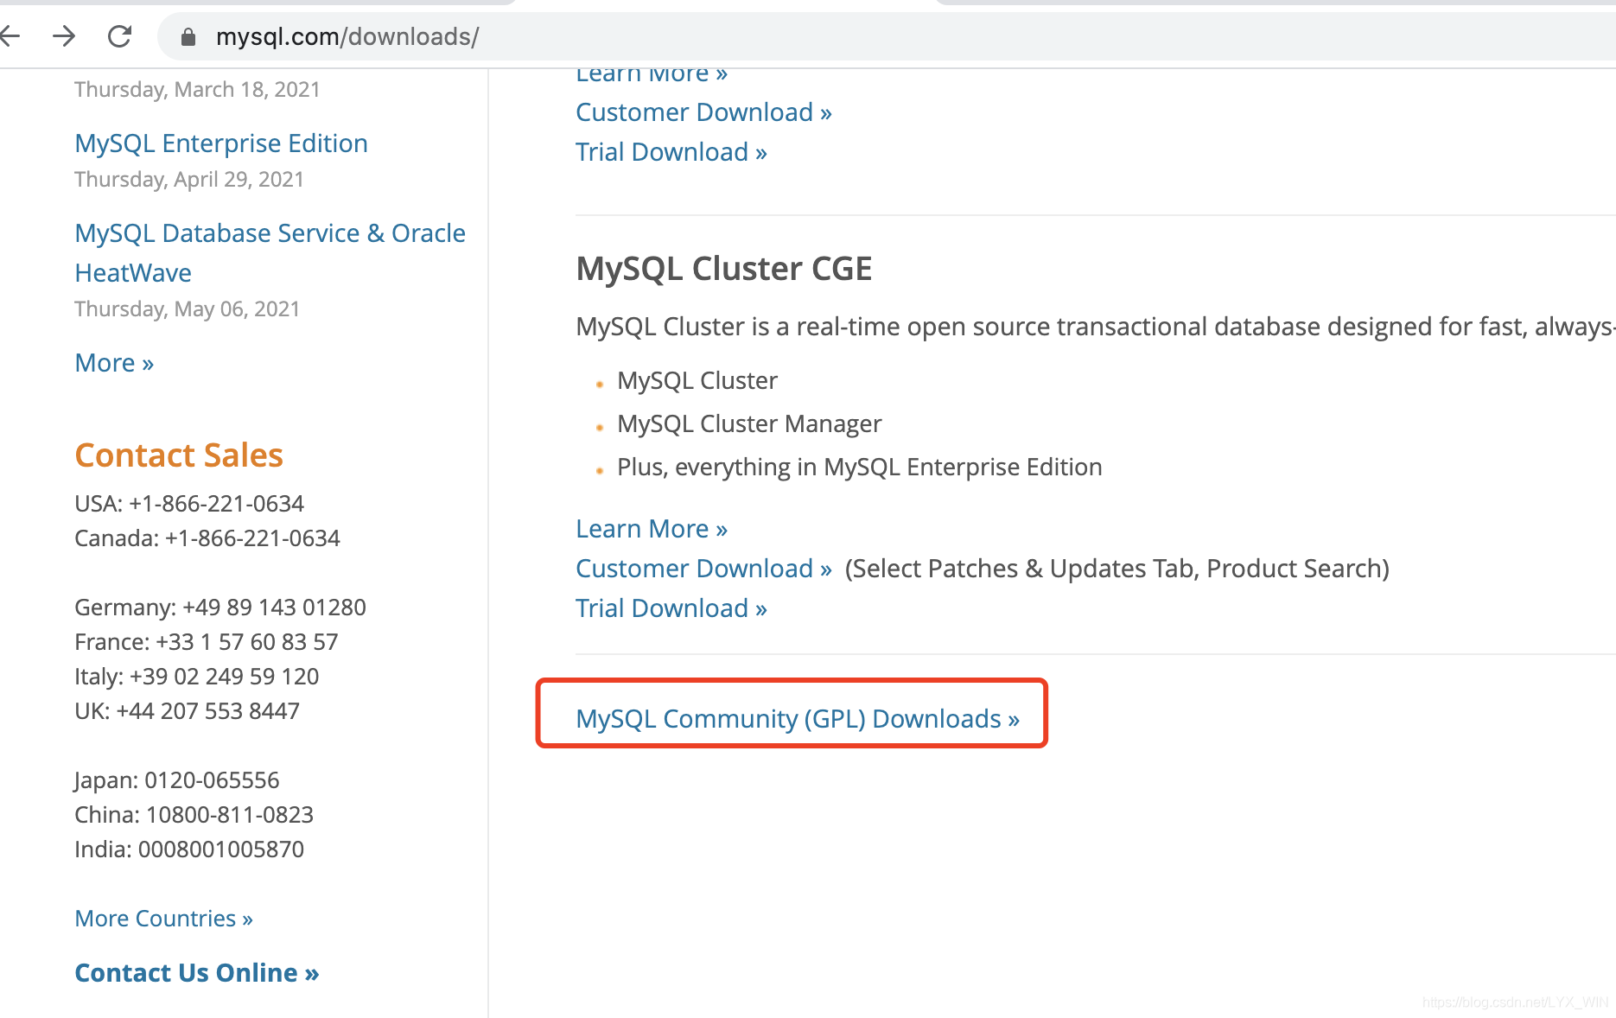Click the topmost Customer Download link
This screenshot has width=1616, height=1018.
click(x=702, y=111)
